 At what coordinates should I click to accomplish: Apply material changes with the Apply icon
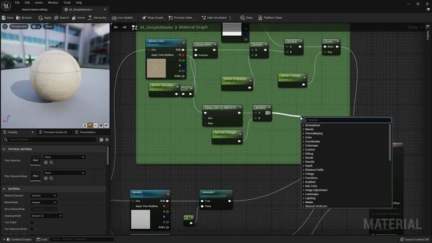[x=45, y=18]
